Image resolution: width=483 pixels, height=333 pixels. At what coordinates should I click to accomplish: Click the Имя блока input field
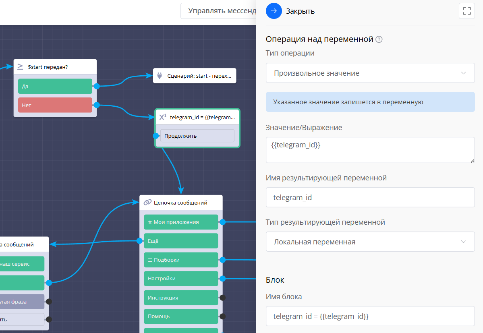pyautogui.click(x=370, y=316)
